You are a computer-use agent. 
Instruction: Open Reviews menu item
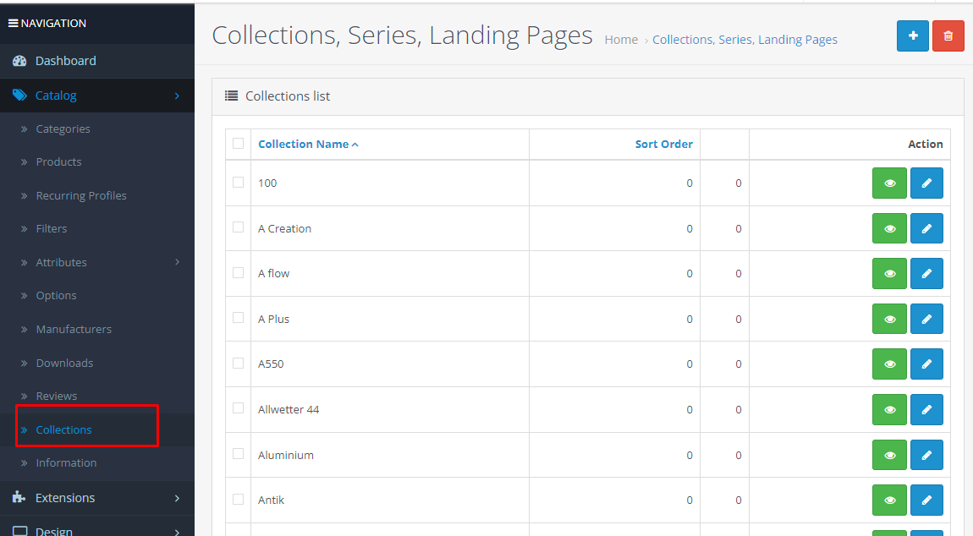click(56, 396)
